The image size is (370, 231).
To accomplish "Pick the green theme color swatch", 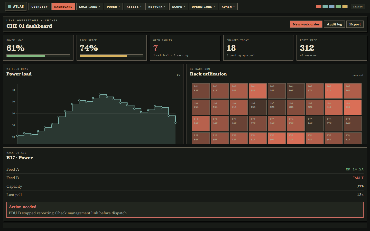I will pos(339,6).
